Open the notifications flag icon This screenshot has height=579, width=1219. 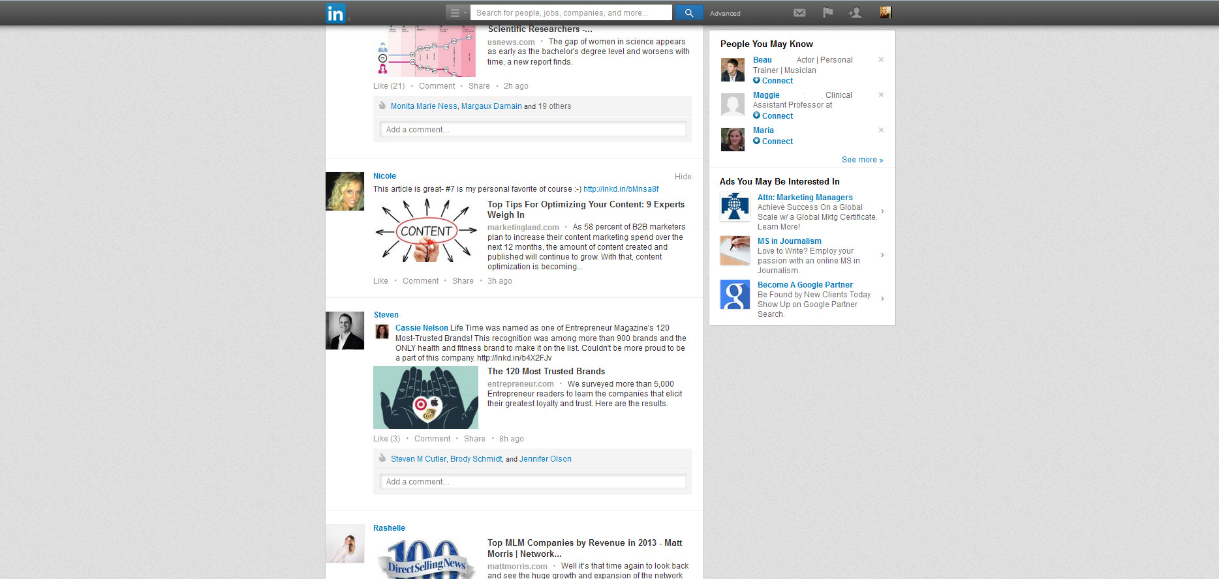(x=827, y=12)
